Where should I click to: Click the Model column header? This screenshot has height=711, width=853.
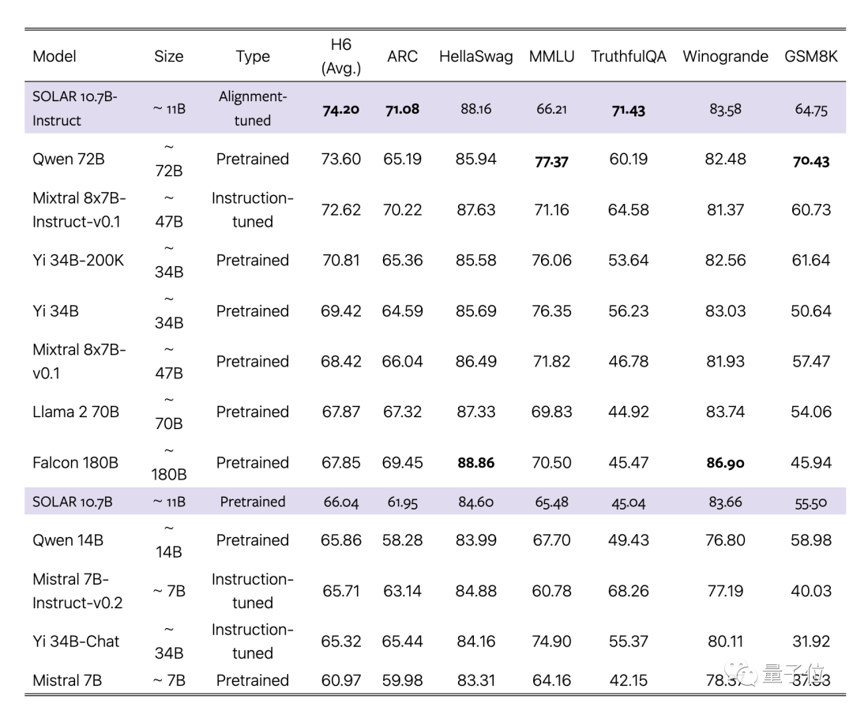tap(54, 56)
